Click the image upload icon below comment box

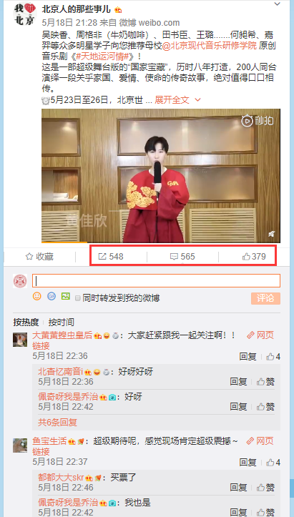(66, 296)
